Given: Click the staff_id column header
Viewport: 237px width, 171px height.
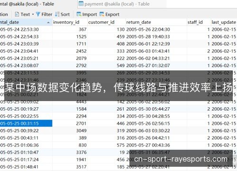Looking at the screenshot, I should (199, 22).
